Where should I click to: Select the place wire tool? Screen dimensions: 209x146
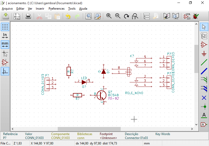point(204,62)
